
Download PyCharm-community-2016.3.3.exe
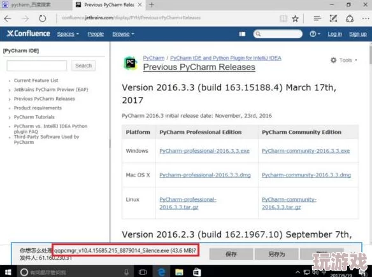[306, 151]
